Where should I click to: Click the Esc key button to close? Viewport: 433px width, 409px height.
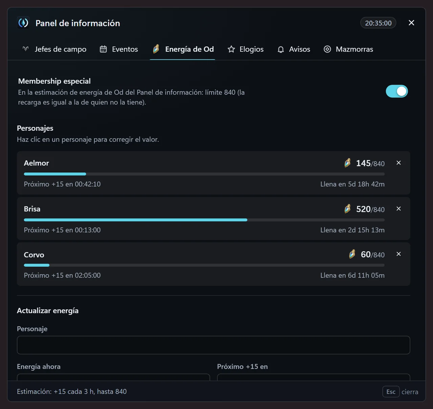click(391, 392)
